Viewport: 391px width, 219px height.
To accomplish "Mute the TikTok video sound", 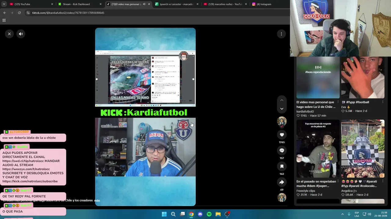I will click(x=21, y=34).
